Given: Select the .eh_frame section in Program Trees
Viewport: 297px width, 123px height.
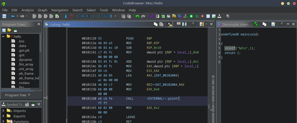Looking at the screenshot, I should 26,74.
